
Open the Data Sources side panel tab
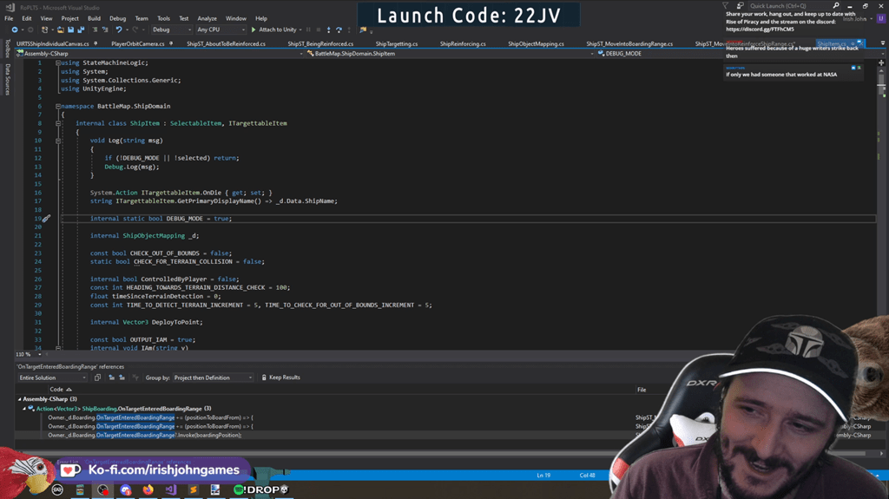(x=7, y=79)
